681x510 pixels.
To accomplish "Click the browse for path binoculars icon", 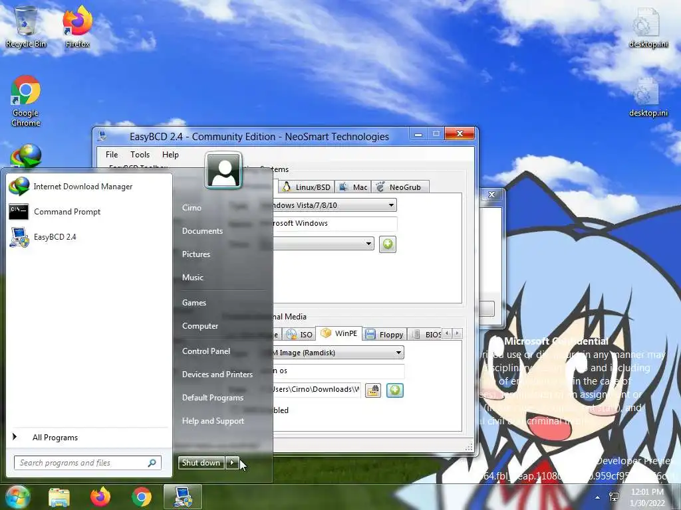I will click(x=373, y=390).
